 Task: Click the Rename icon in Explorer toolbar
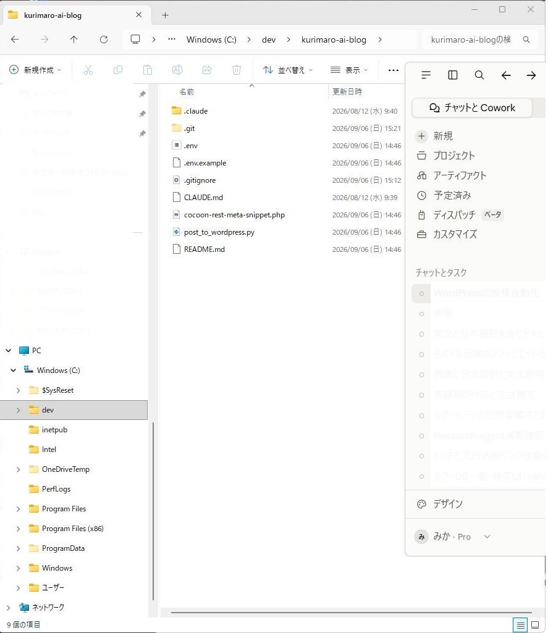point(177,70)
